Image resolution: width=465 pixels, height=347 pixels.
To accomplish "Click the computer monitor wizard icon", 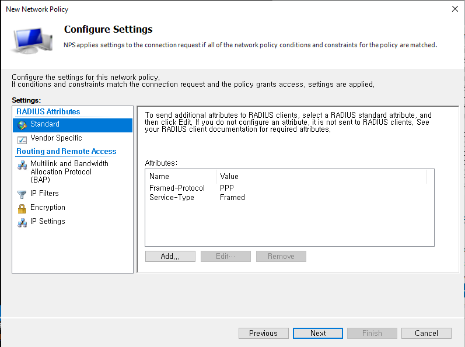I will [32, 40].
